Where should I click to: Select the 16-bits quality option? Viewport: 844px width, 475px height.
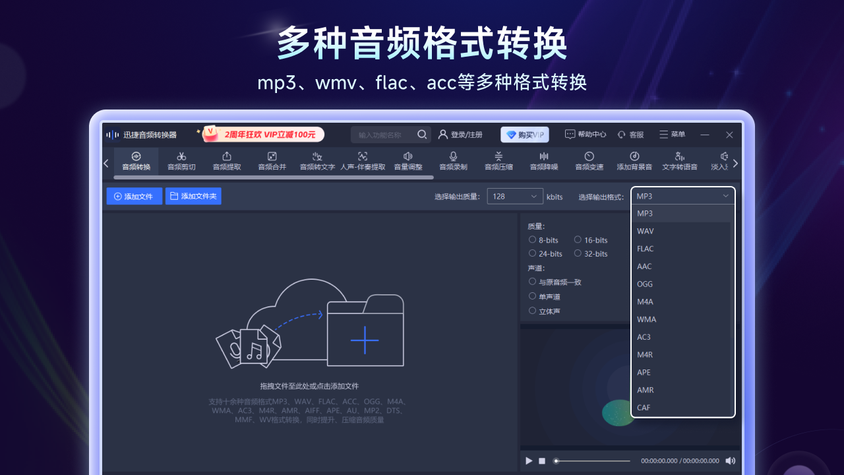pyautogui.click(x=591, y=240)
